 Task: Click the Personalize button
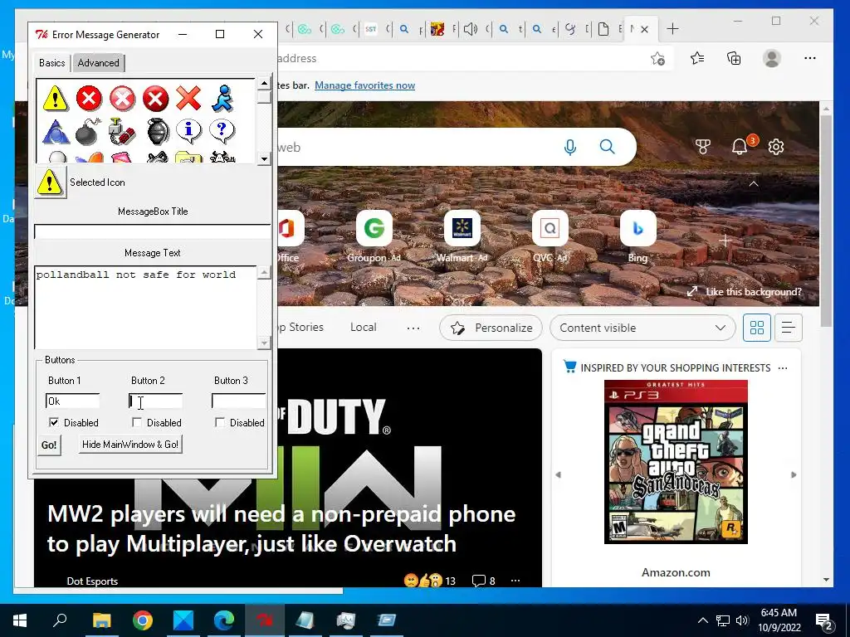[491, 328]
